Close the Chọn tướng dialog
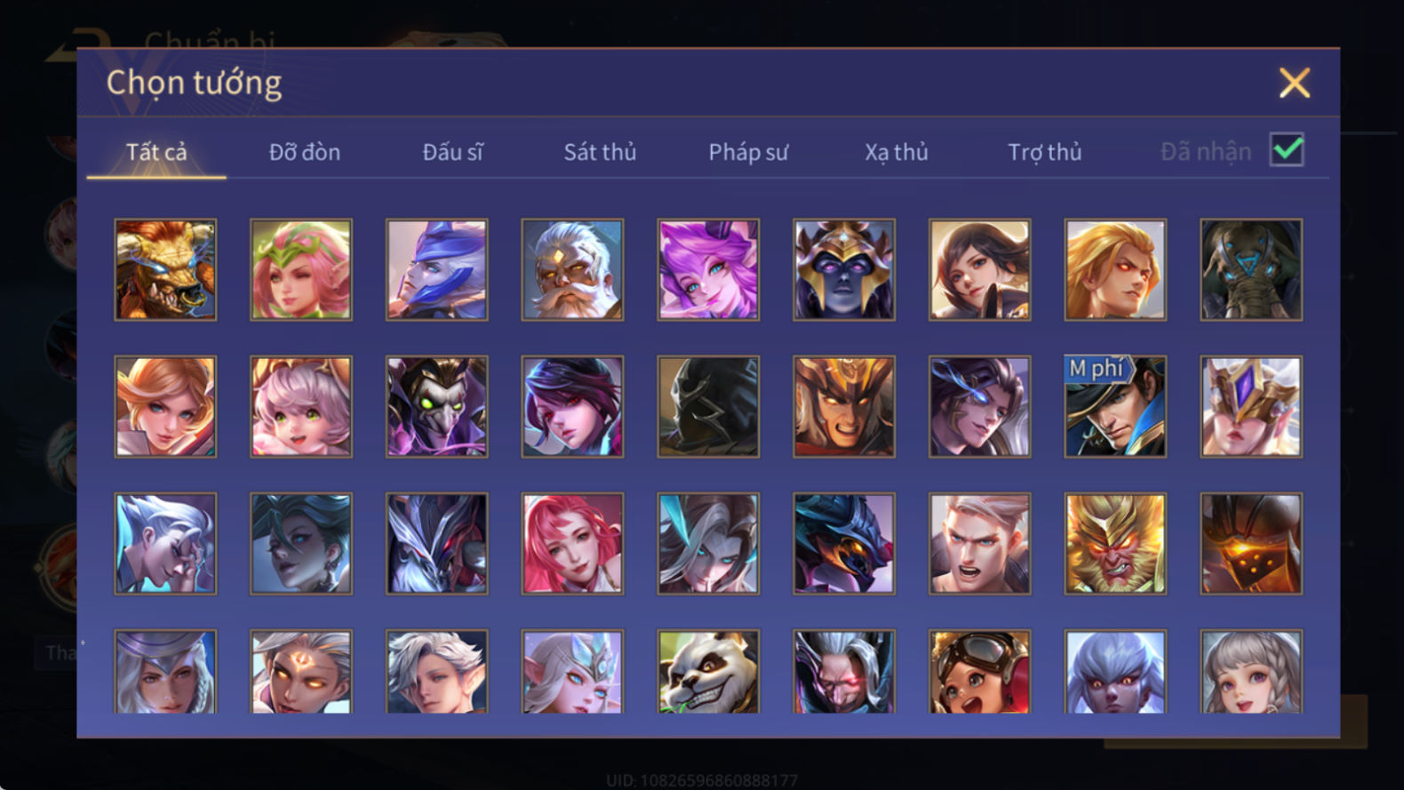The width and height of the screenshot is (1404, 790). pyautogui.click(x=1295, y=83)
